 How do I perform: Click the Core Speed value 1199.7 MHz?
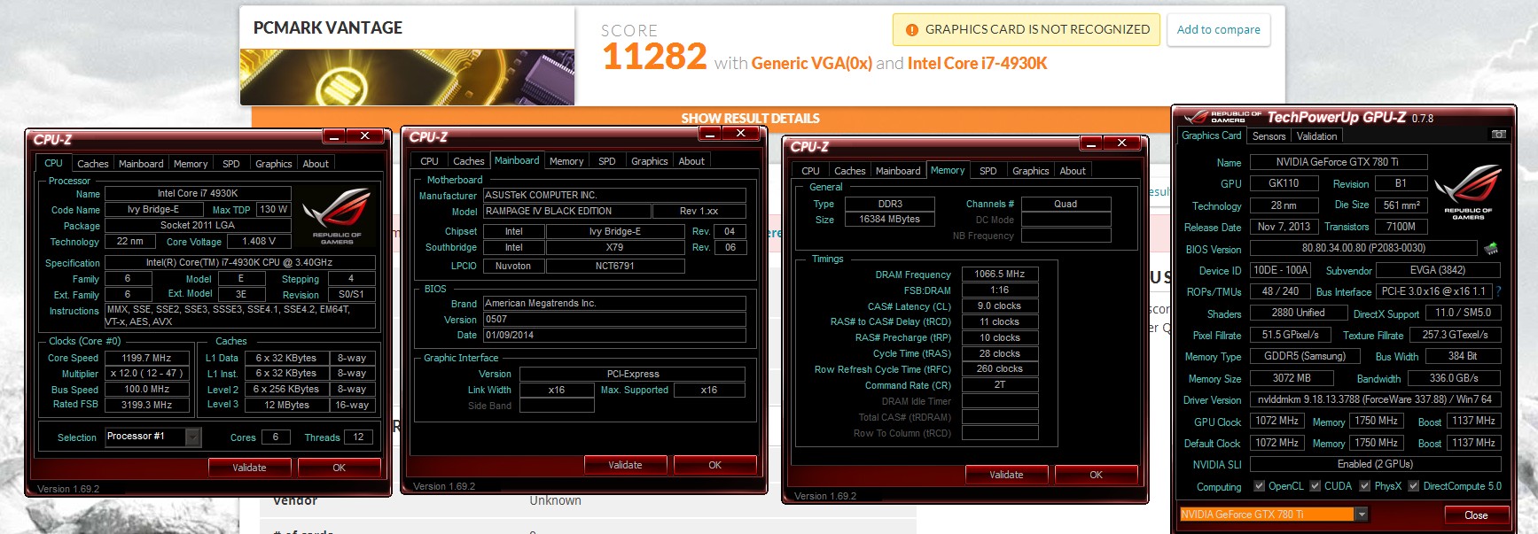pyautogui.click(x=146, y=359)
